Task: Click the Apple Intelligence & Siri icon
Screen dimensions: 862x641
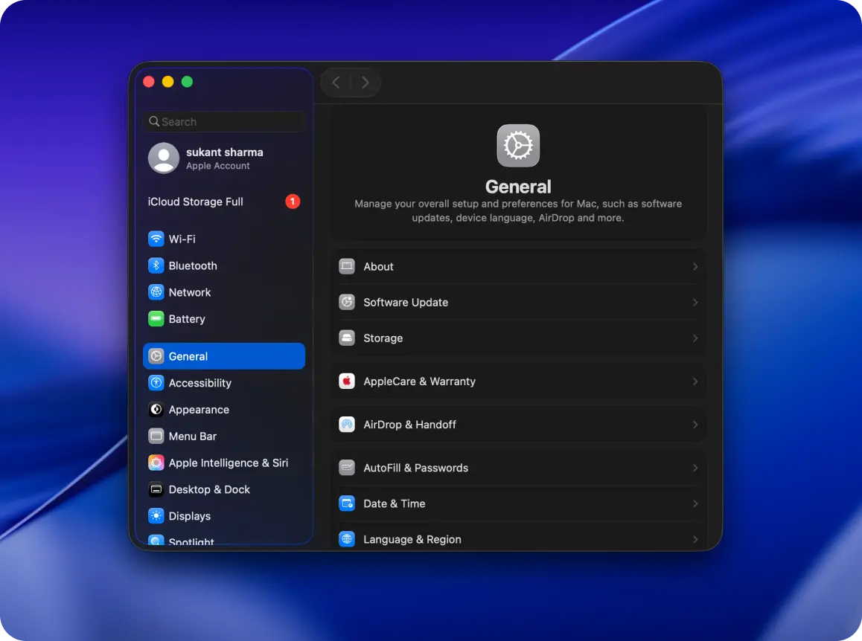Action: click(x=156, y=463)
